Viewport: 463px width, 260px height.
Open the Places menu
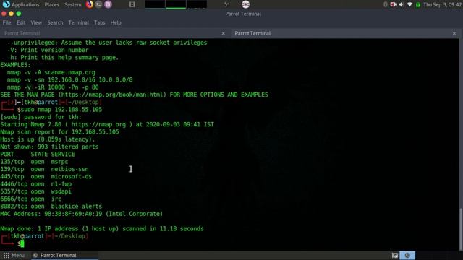(51, 4)
